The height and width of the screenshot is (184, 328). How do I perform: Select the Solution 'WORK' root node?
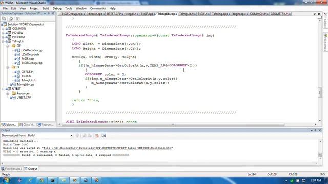[x=25, y=24]
